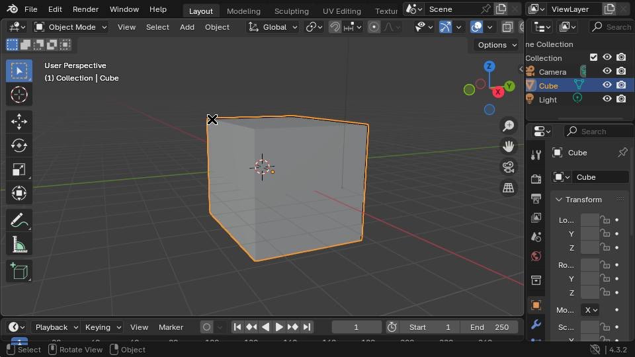This screenshot has height=357, width=635.
Task: Choose the Scale tool
Action: 19,169
